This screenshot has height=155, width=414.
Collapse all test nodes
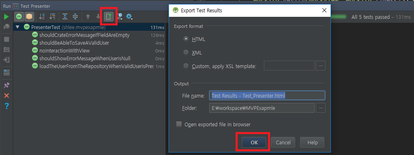pyautogui.click(x=75, y=16)
